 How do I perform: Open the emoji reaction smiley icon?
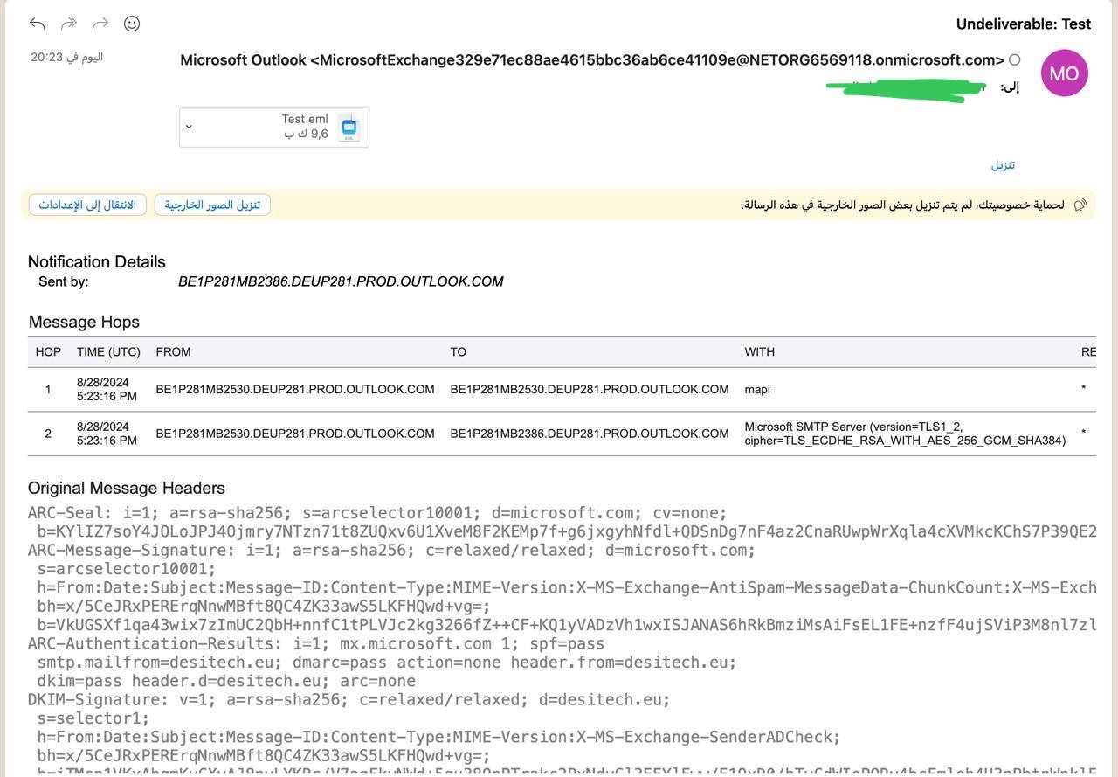coord(132,24)
